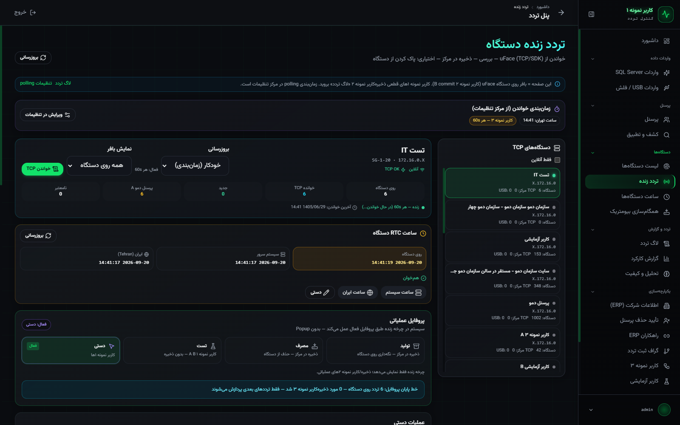Open ساعت دستگاه‌ها menu item
This screenshot has width=680, height=425.
coord(630,196)
